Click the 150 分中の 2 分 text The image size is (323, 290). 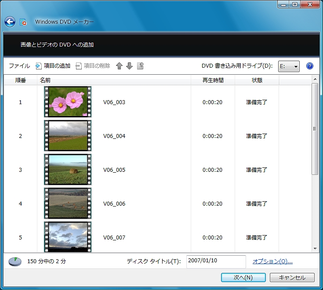pos(47,261)
